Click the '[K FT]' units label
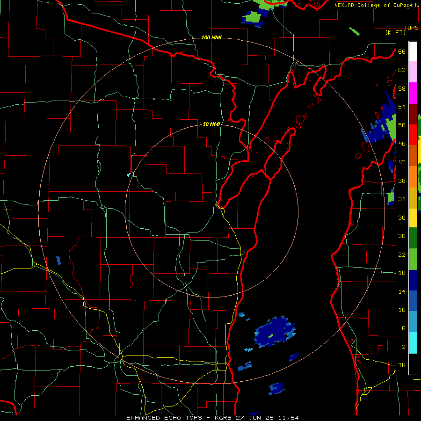The width and height of the screenshot is (421, 421). (396, 32)
